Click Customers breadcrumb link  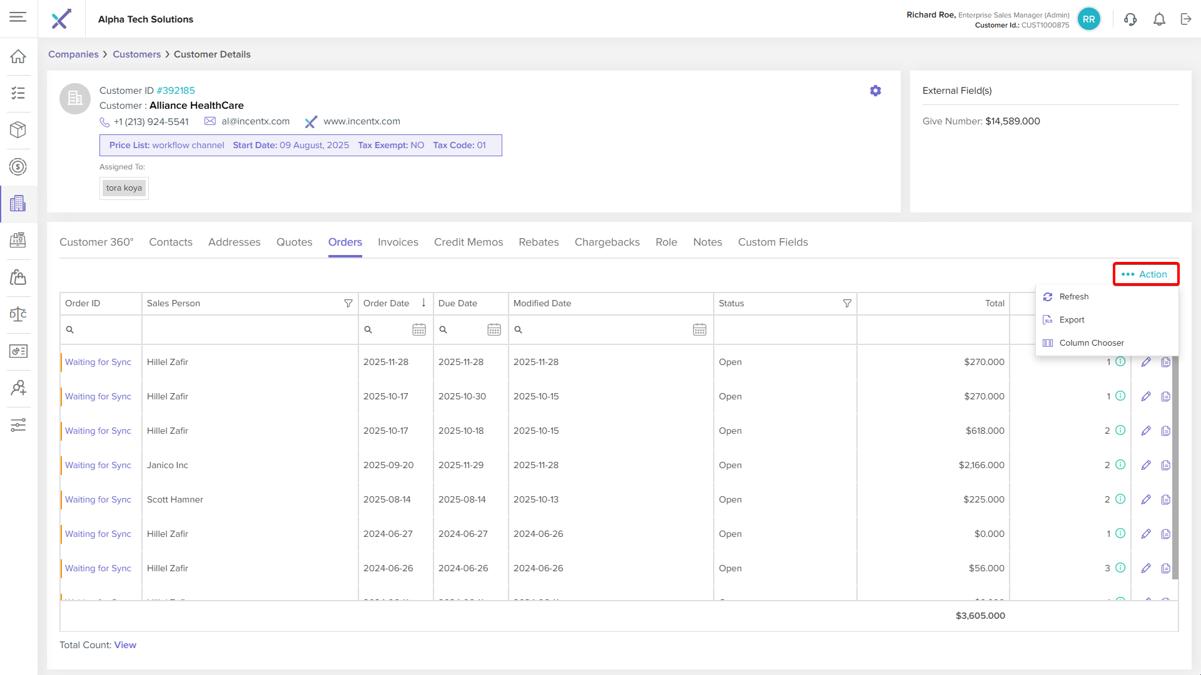coord(136,54)
